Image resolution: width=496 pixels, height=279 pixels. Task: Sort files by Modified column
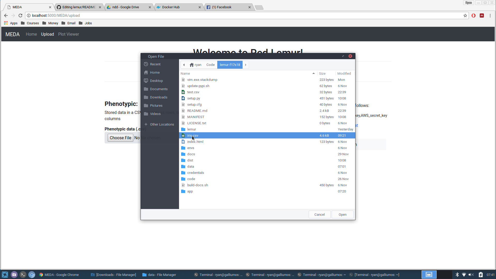(x=344, y=74)
